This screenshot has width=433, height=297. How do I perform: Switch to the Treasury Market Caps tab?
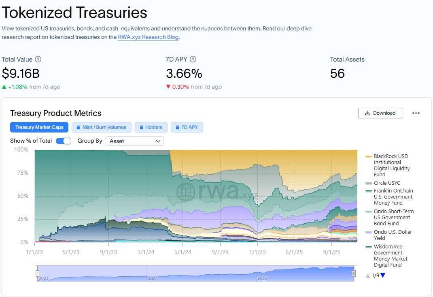tap(39, 127)
